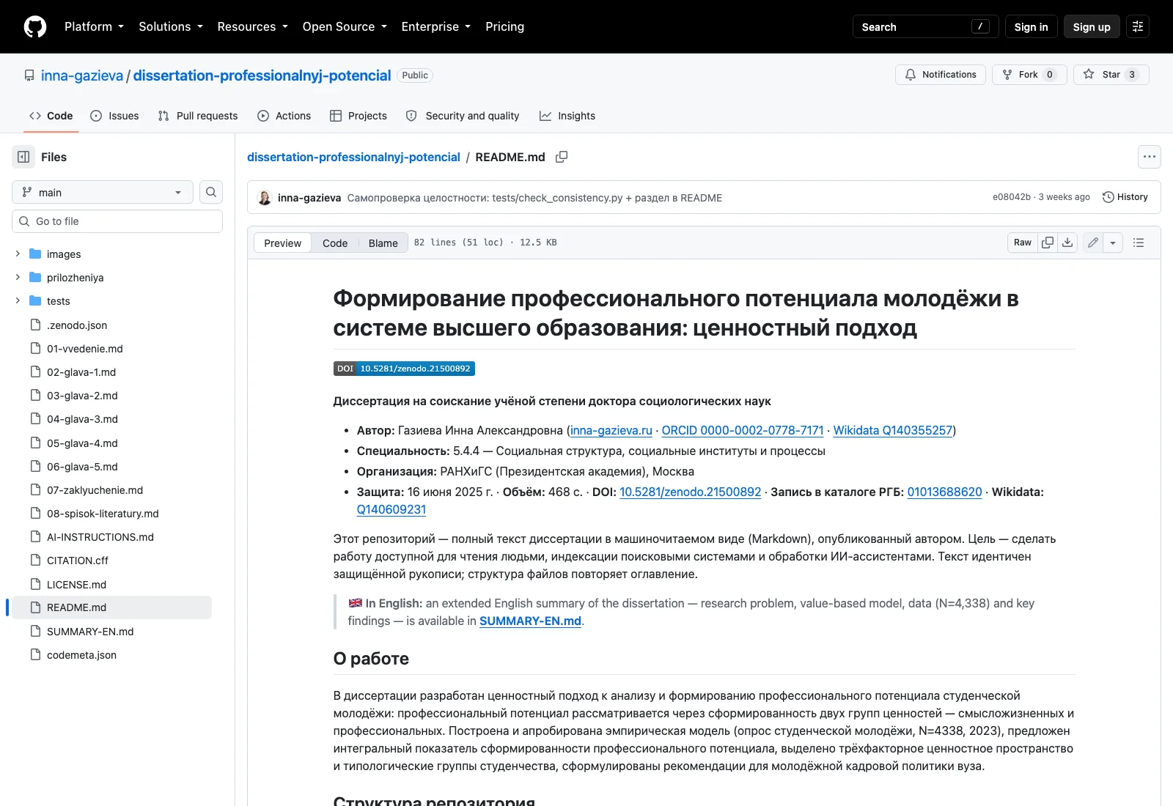Image resolution: width=1173 pixels, height=806 pixels.
Task: Expand the tests folder chevron
Action: pyautogui.click(x=18, y=300)
